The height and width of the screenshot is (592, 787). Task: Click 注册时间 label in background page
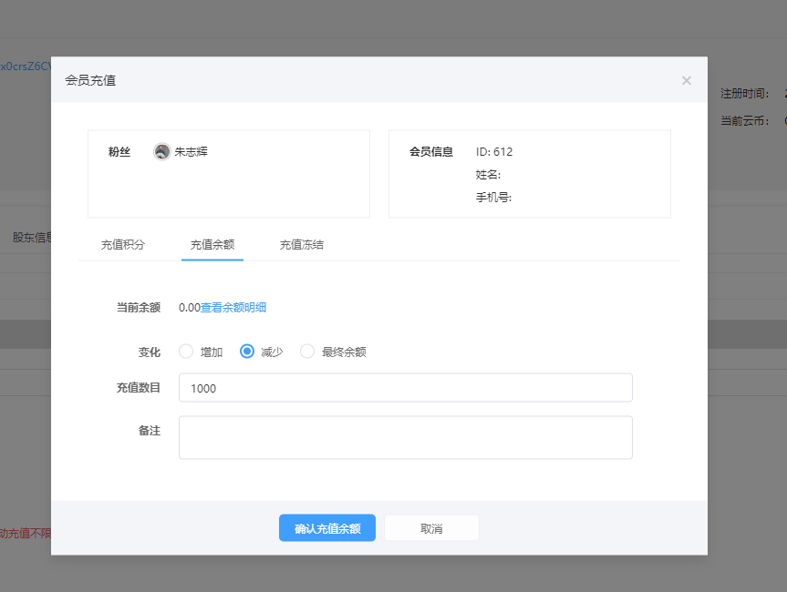(x=745, y=94)
